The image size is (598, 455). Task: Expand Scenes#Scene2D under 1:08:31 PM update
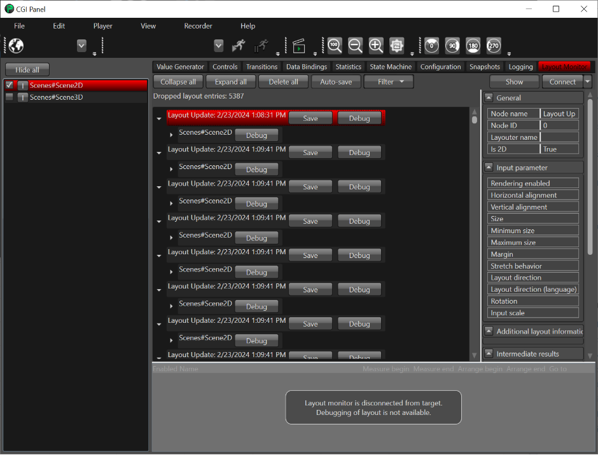[x=171, y=135]
